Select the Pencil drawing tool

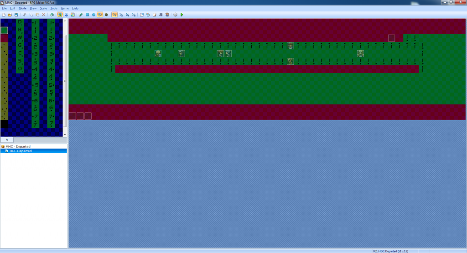click(81, 15)
